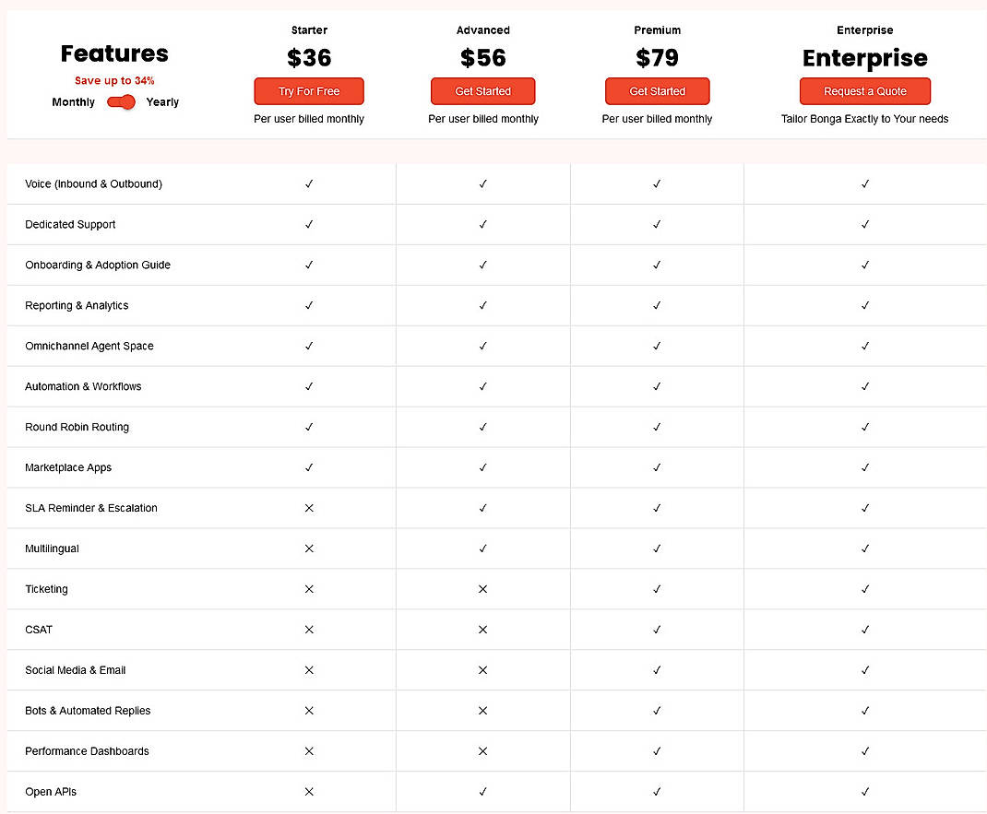Click the cross for Performance Dashboards under Starter
Image resolution: width=987 pixels, height=814 pixels.
click(x=309, y=751)
